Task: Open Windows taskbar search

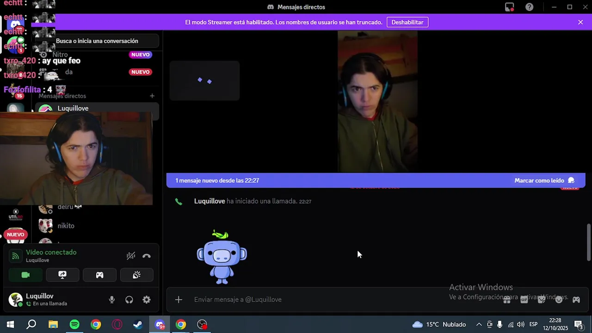Action: 31,325
